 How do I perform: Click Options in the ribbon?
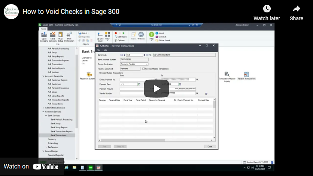(120, 41)
